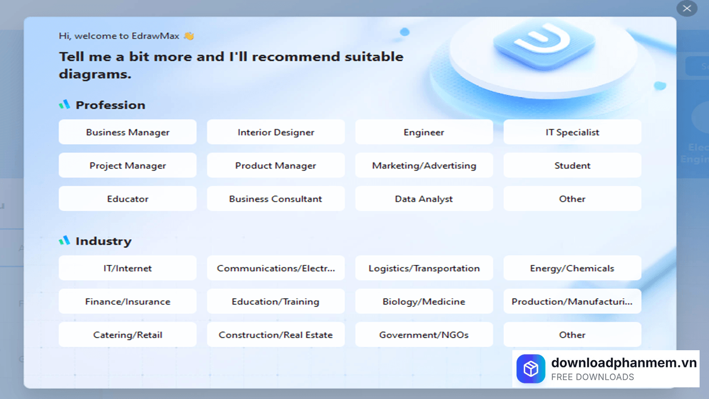Close the EdrawMax welcome dialog

tap(687, 8)
